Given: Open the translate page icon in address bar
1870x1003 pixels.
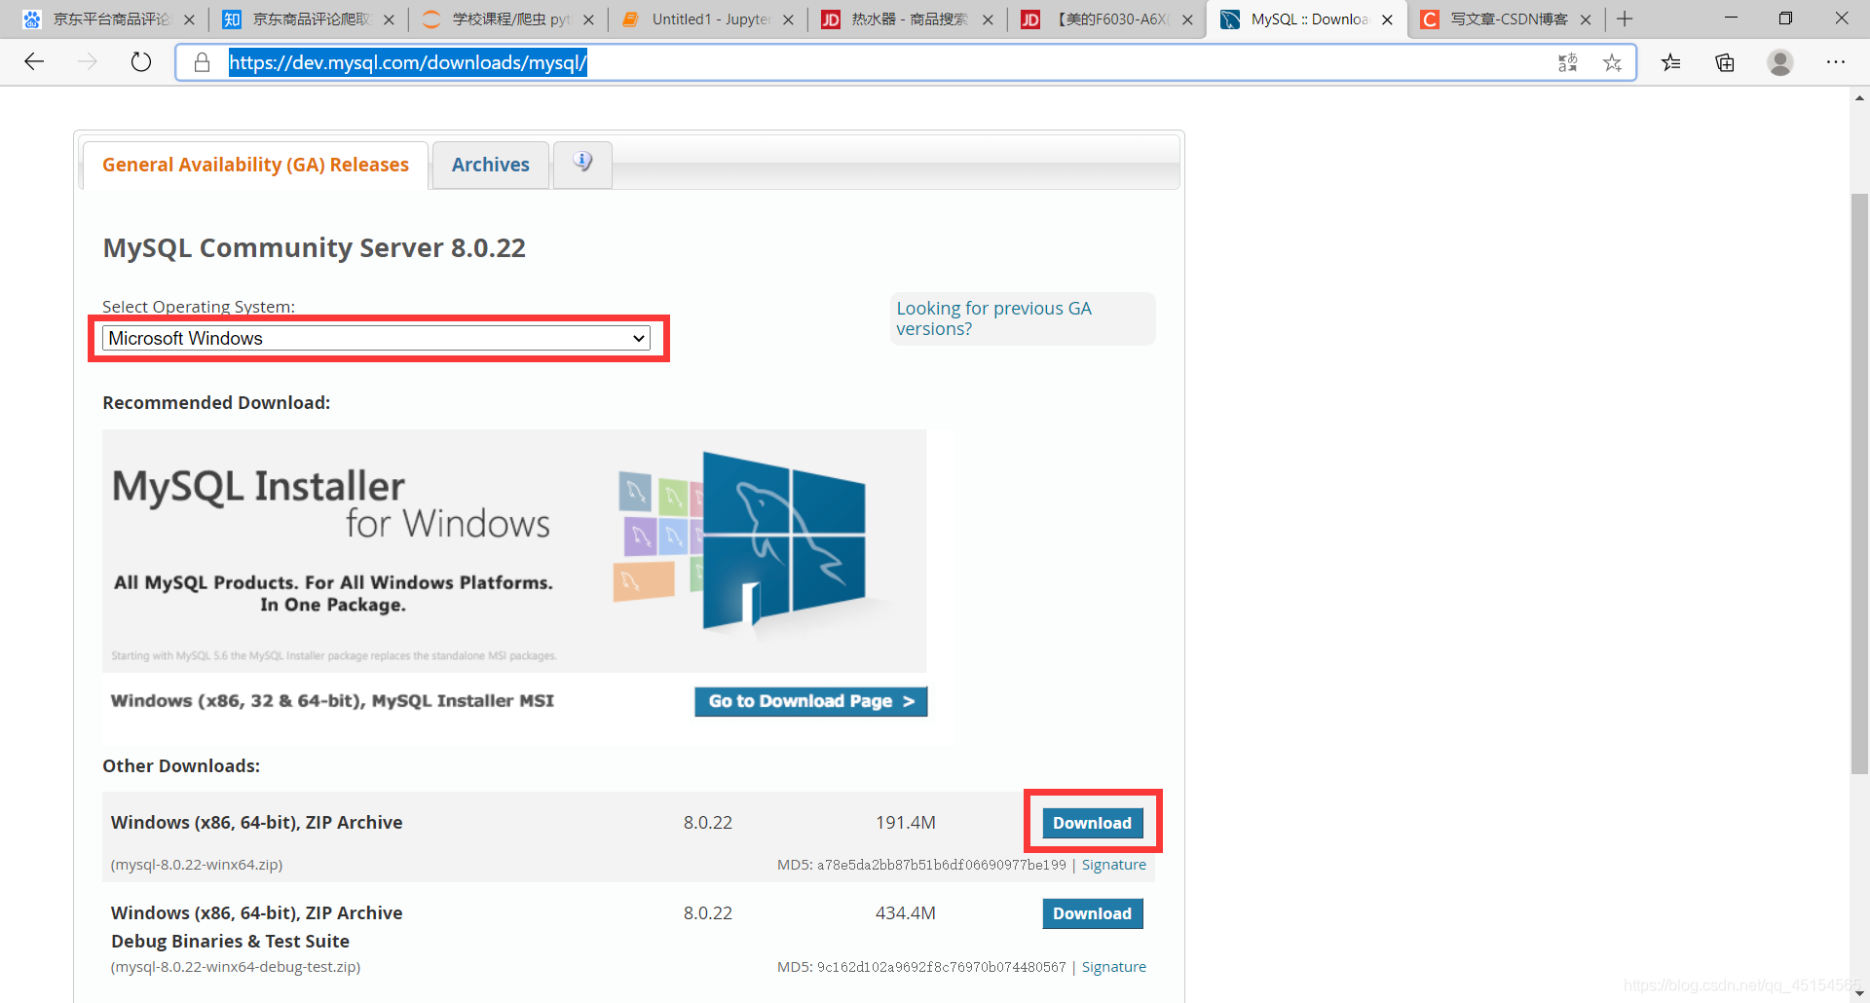Looking at the screenshot, I should (x=1567, y=63).
